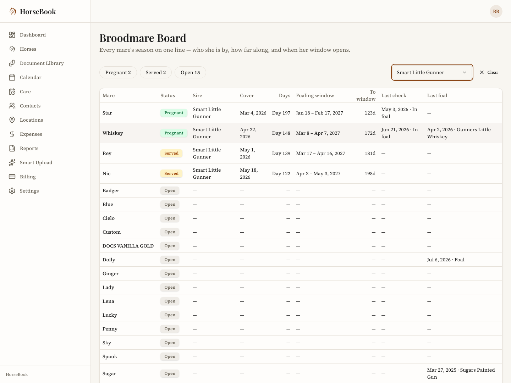Click the Expenses dollar sign icon
Image resolution: width=511 pixels, height=383 pixels.
pos(12,134)
